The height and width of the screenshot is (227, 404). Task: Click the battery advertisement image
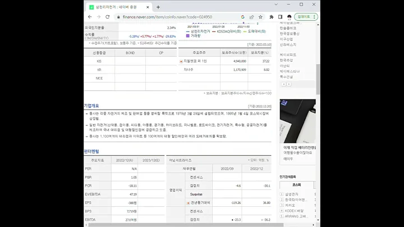pos(297,121)
